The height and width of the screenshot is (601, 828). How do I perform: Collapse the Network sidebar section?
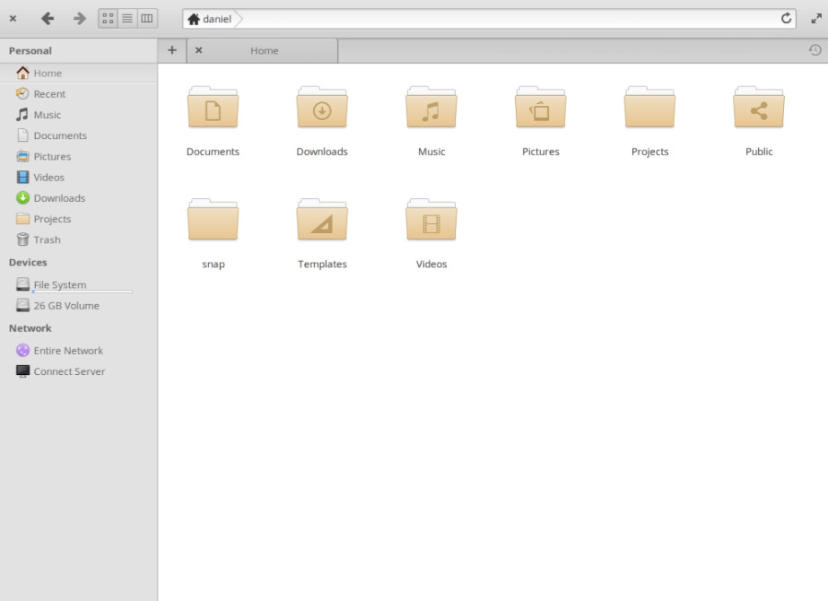click(x=31, y=328)
